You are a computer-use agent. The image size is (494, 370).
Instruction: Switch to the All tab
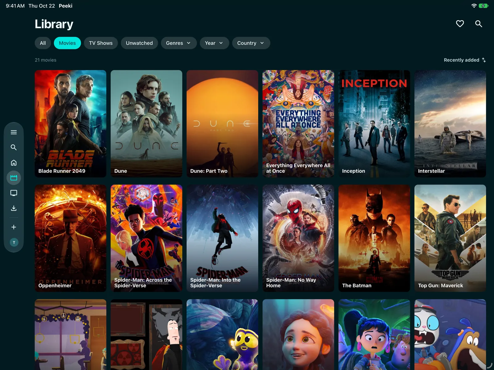tap(43, 43)
